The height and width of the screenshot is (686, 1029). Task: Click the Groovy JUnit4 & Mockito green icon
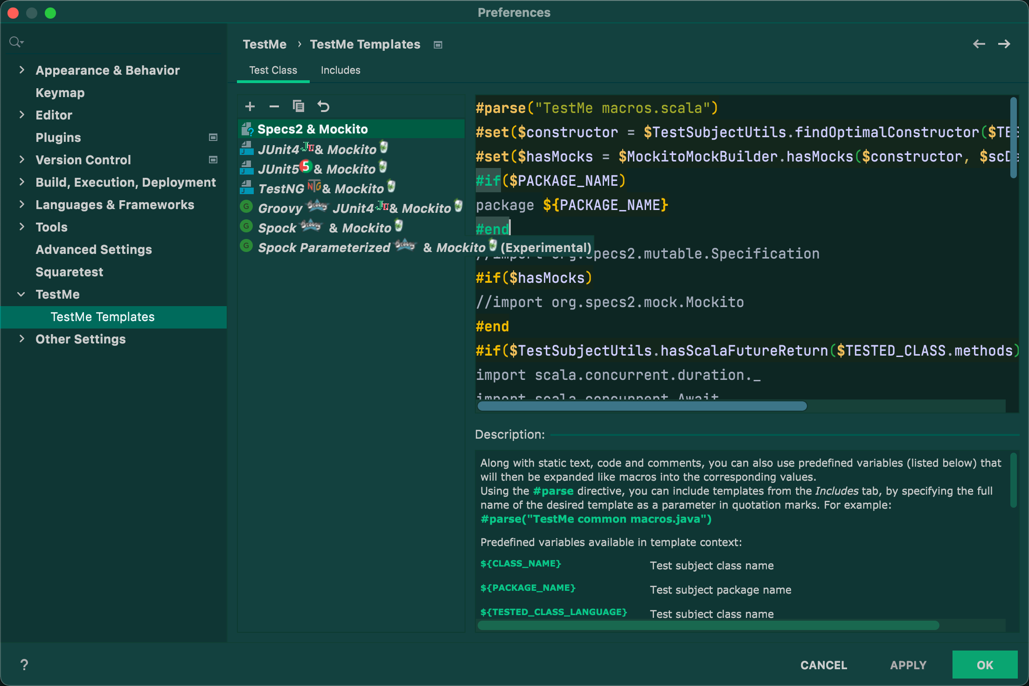(246, 206)
